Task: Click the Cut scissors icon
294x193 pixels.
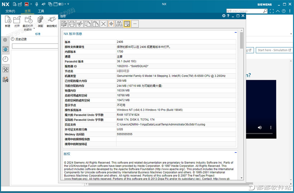Action: point(80,24)
